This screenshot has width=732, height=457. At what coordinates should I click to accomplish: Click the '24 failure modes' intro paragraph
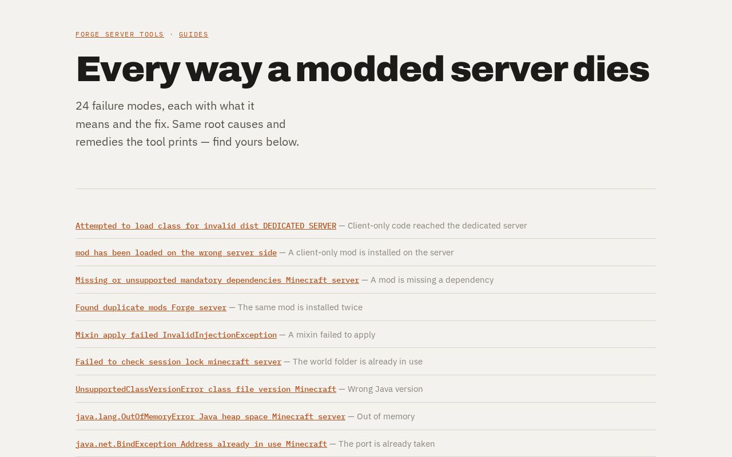click(x=188, y=124)
